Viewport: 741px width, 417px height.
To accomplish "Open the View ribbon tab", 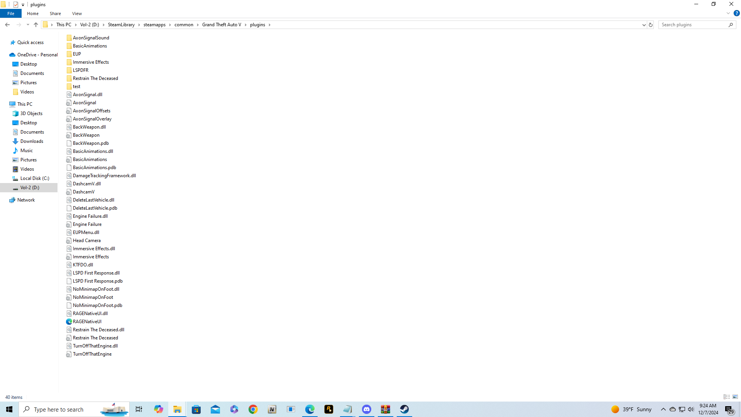I will click(x=77, y=14).
